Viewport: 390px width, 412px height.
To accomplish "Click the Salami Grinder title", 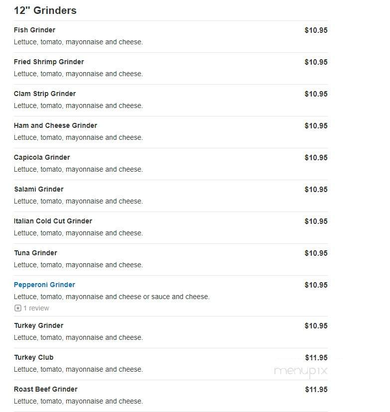I will (x=39, y=189).
